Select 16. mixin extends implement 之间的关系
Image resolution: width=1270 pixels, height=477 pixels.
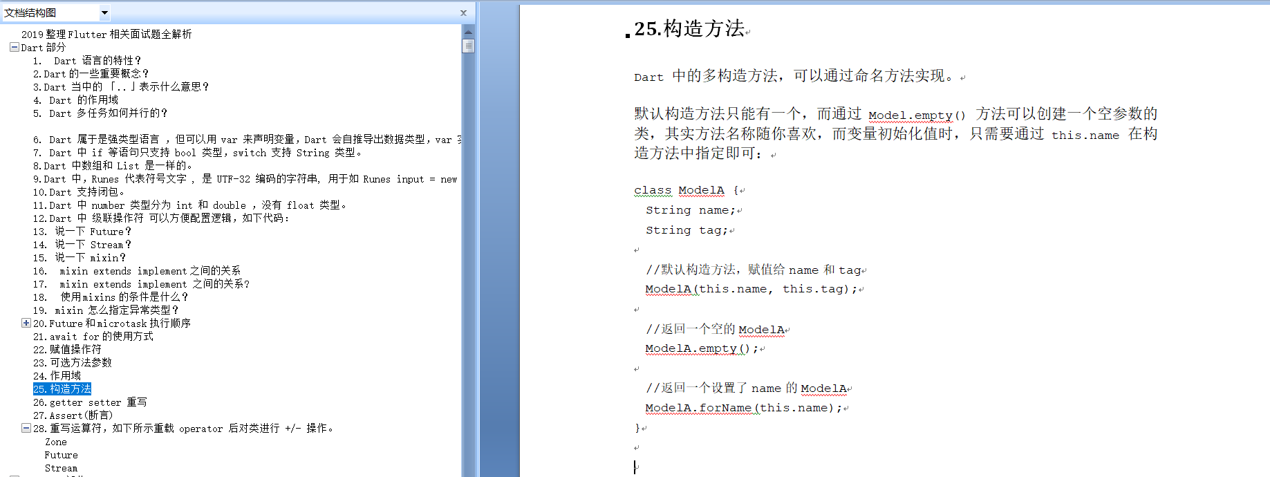[x=137, y=270]
